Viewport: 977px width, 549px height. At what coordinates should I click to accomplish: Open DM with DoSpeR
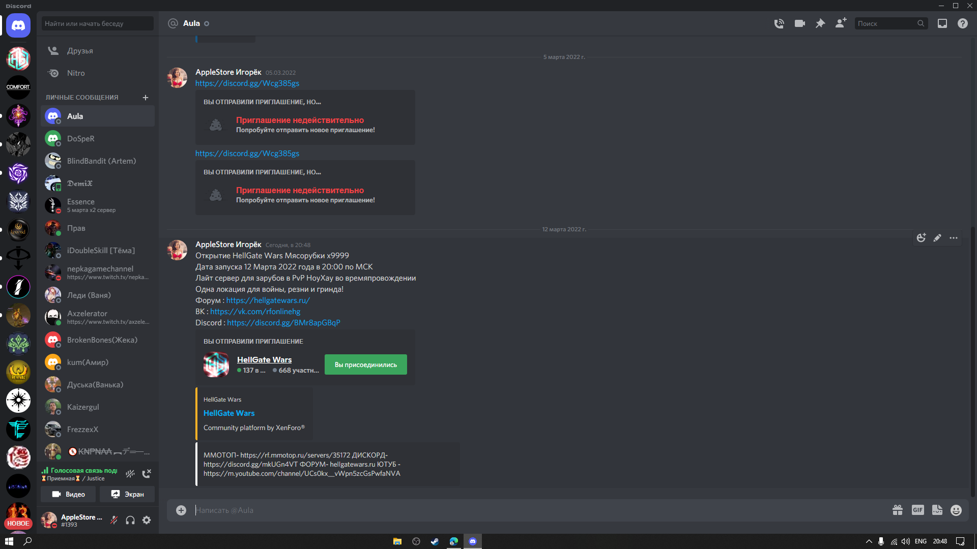click(x=98, y=139)
